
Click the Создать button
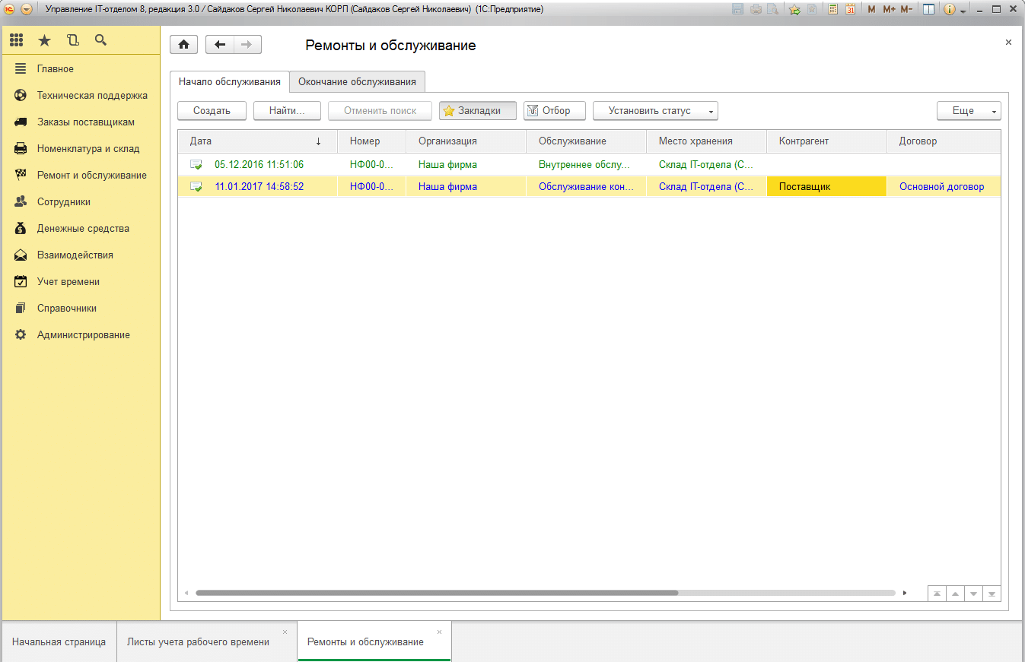coord(212,111)
